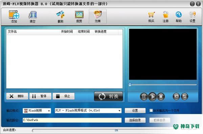Image resolution: width=203 pixels, height=134 pixels.
Task: Click the 停止 (Stop) conversion button
Action: pyautogui.click(x=64, y=96)
